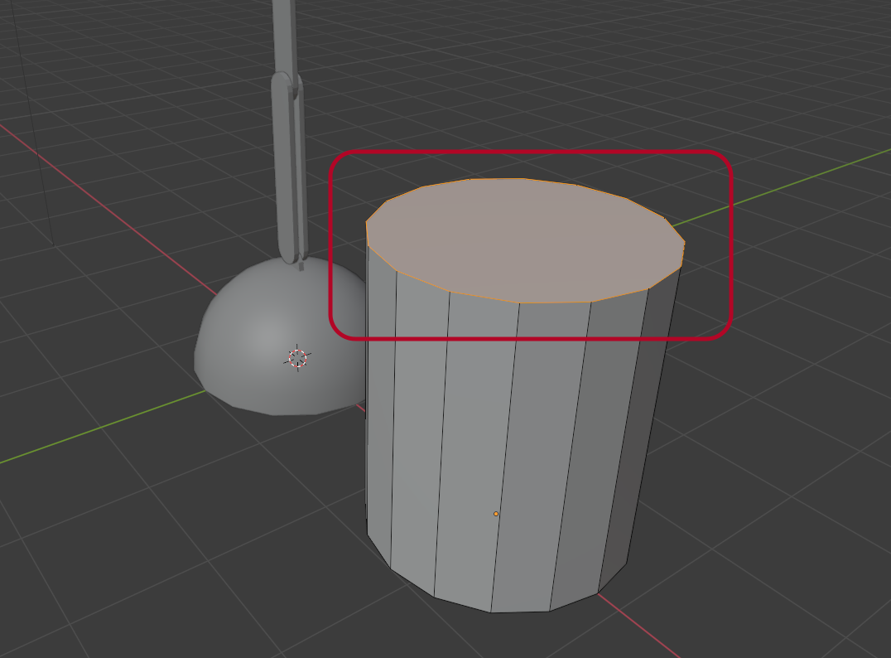Click the orange origin dot on the cylinder
Image resolution: width=891 pixels, height=658 pixels.
point(496,514)
